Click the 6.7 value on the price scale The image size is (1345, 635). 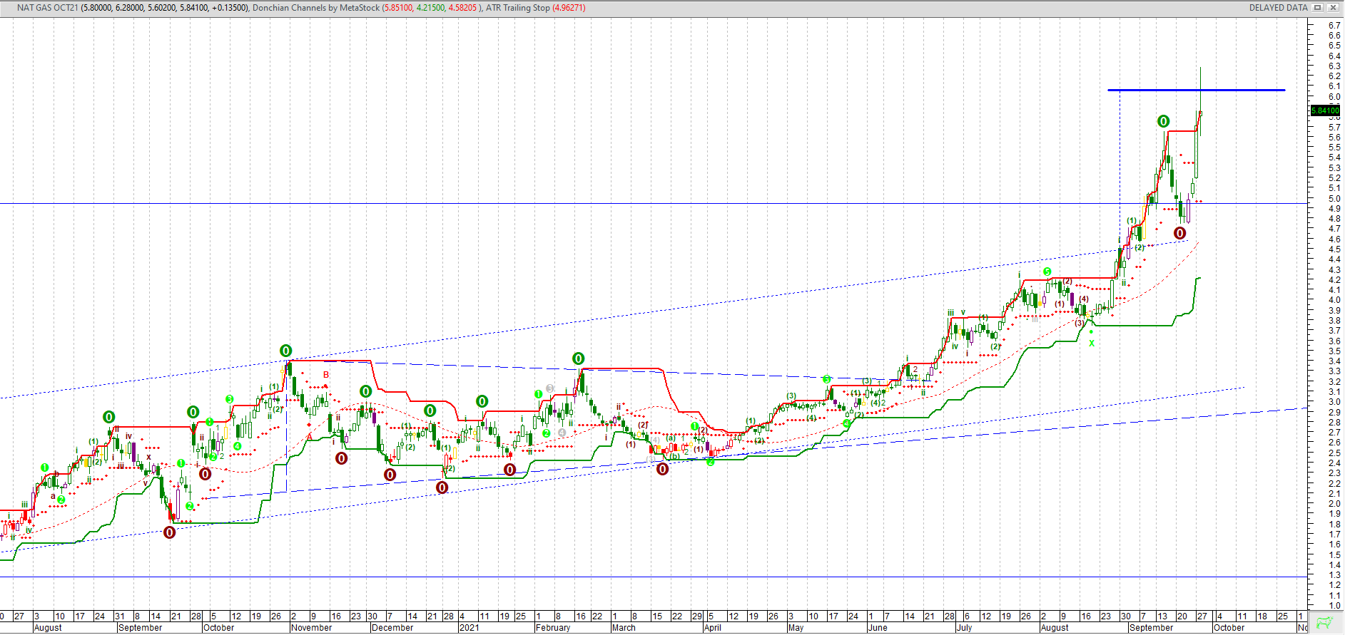[x=1334, y=25]
